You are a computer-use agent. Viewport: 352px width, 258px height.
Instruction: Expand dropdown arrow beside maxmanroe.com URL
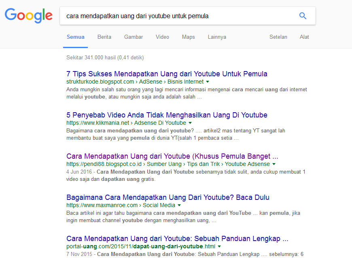click(179, 206)
